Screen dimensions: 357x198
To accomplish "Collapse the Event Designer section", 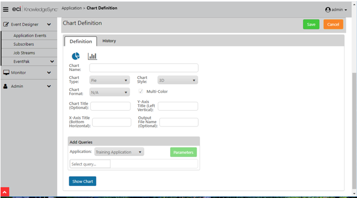I will pyautogui.click(x=49, y=25).
